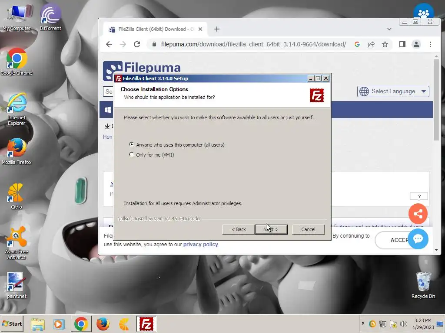Bookmark this page with the star

(385, 44)
